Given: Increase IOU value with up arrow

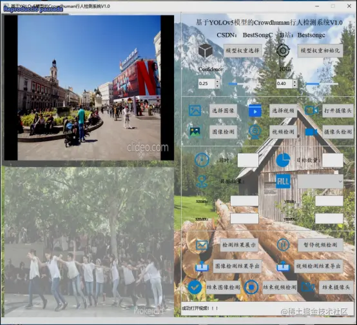Looking at the screenshot, I should pyautogui.click(x=295, y=81).
